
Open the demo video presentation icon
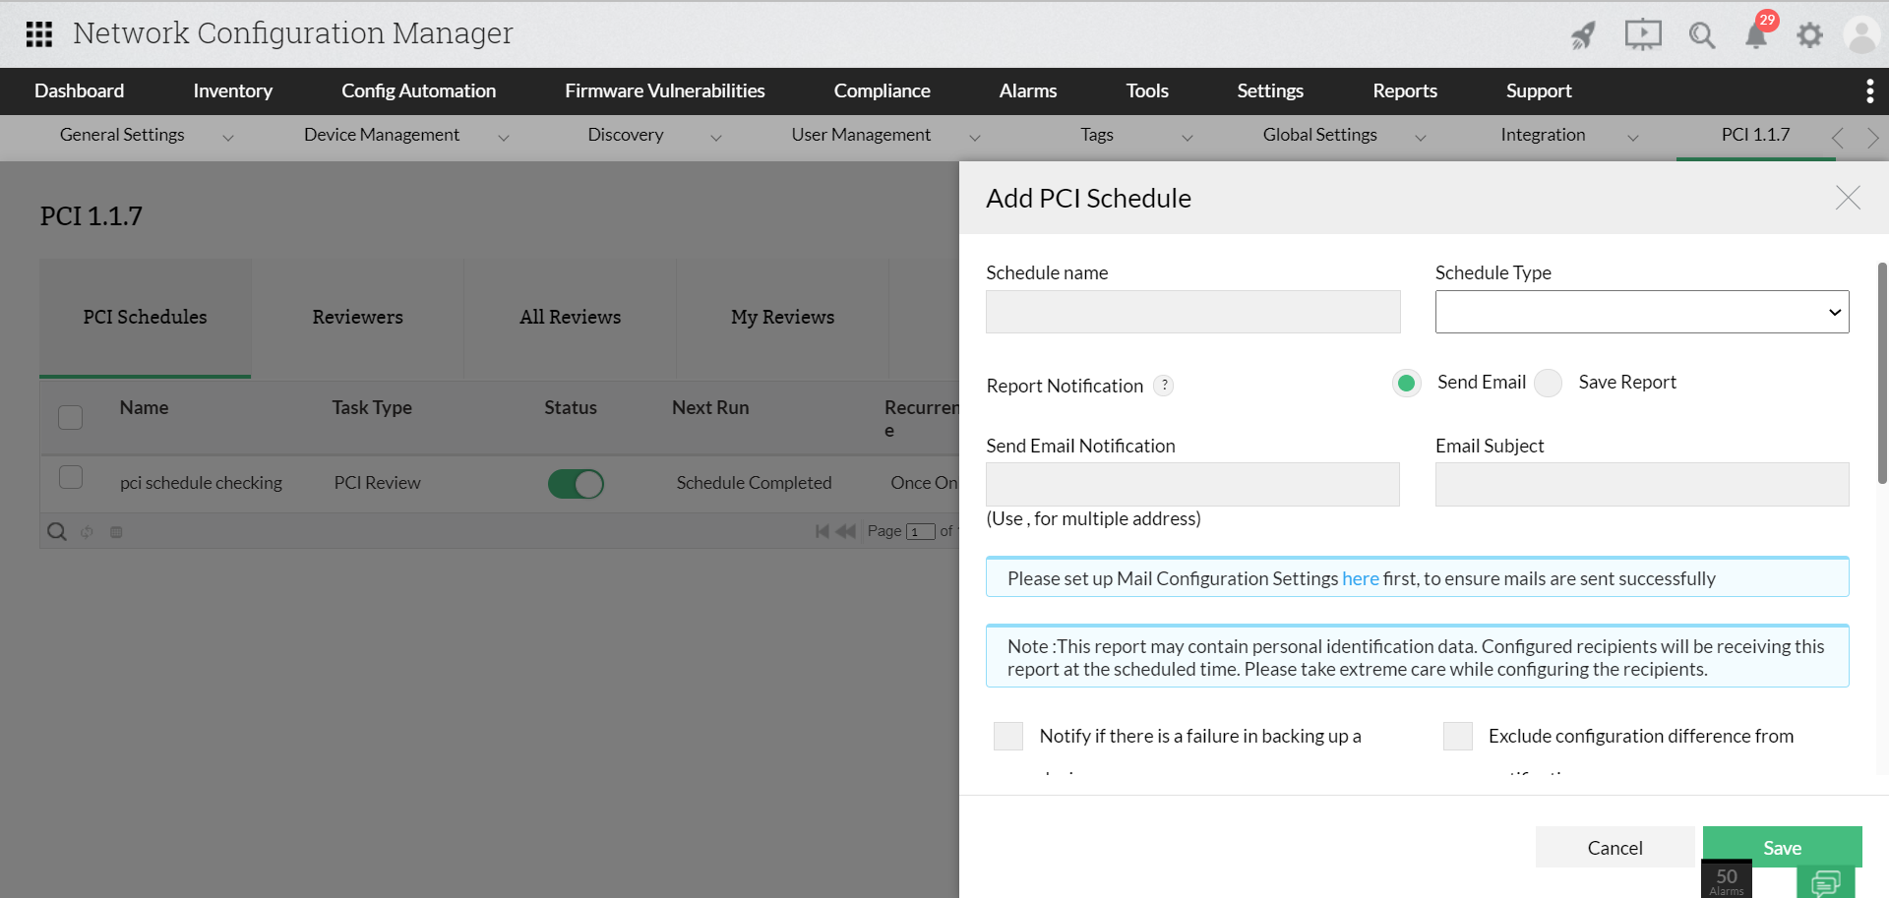[1642, 34]
